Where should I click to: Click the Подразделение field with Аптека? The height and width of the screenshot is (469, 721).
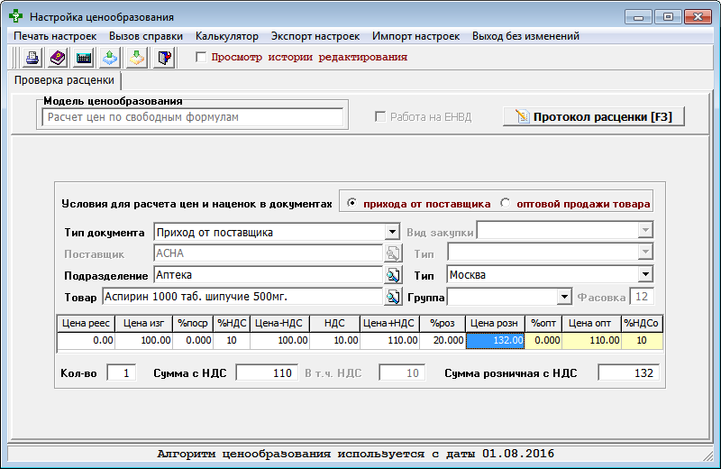tap(268, 275)
